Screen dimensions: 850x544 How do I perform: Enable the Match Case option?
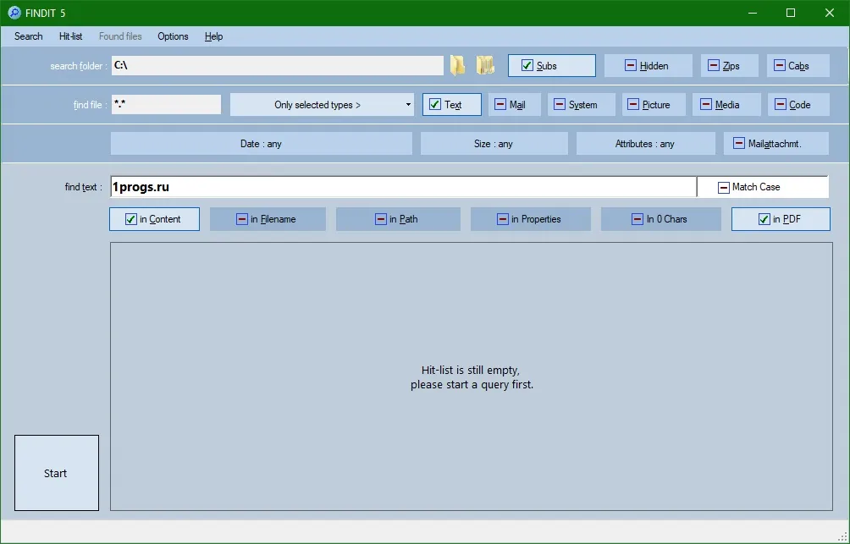click(x=762, y=187)
